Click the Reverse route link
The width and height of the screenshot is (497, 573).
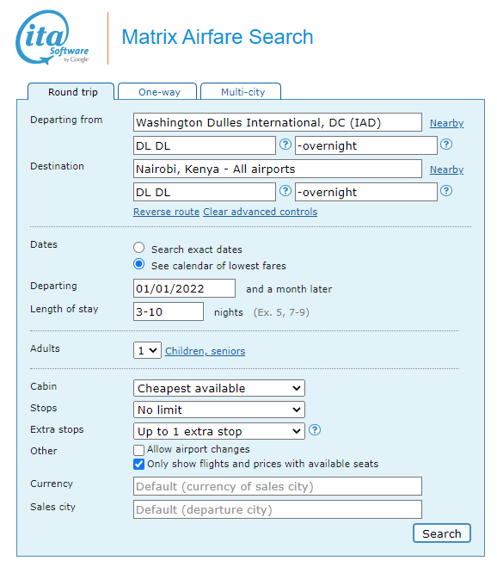point(166,212)
